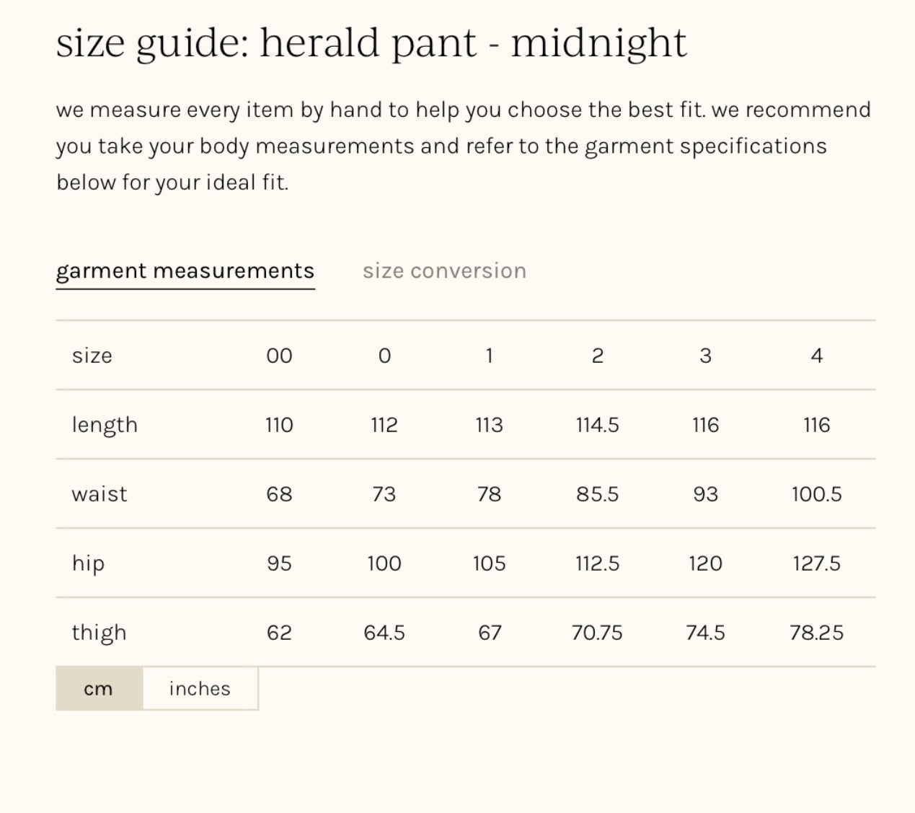
Task: Click the 114.5 length value
Action: pos(597,425)
